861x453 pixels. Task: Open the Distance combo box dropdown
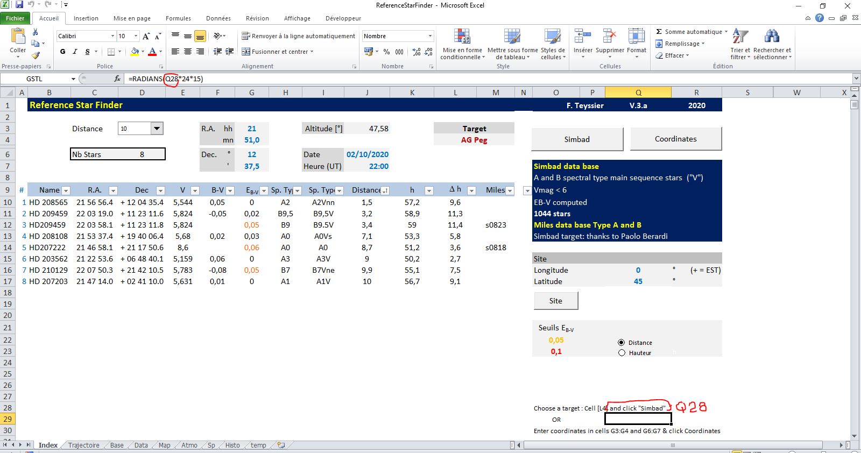(x=157, y=129)
